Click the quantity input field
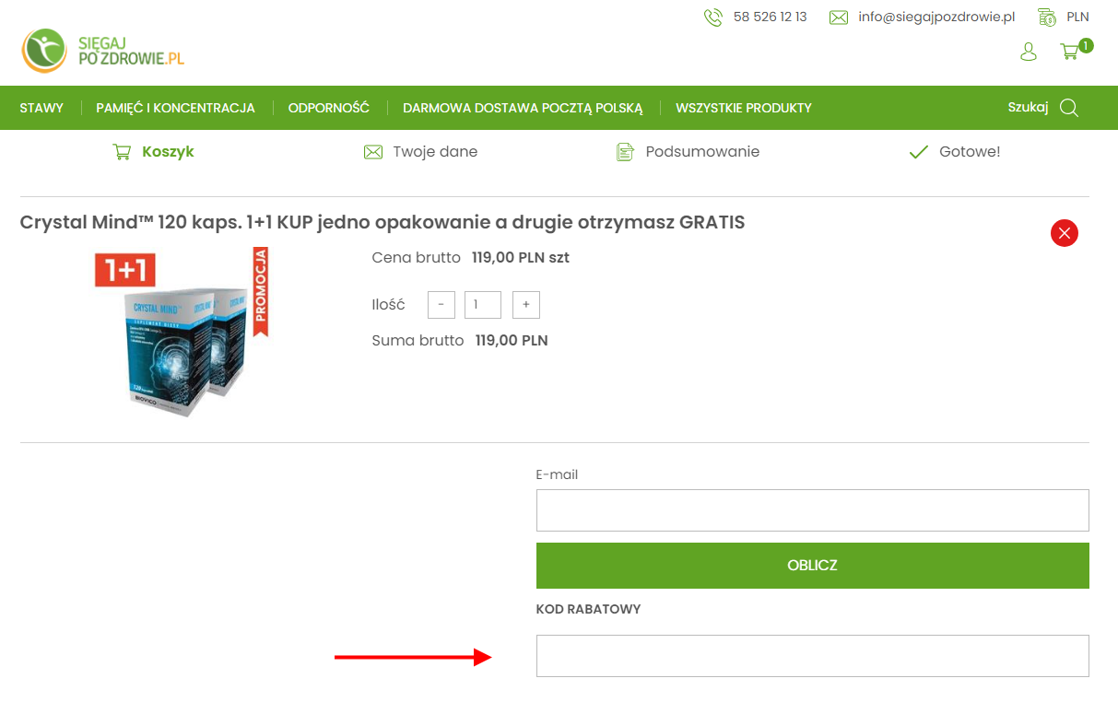Viewport: 1118px width, 702px height. tap(483, 305)
